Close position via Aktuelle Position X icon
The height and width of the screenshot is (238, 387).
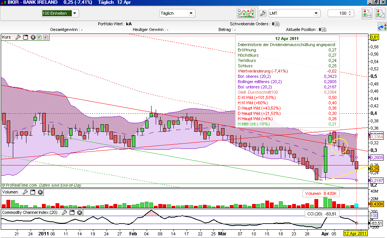tap(324, 29)
